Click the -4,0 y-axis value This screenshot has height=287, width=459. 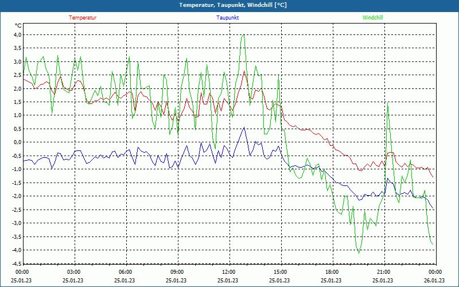[x=17, y=250]
